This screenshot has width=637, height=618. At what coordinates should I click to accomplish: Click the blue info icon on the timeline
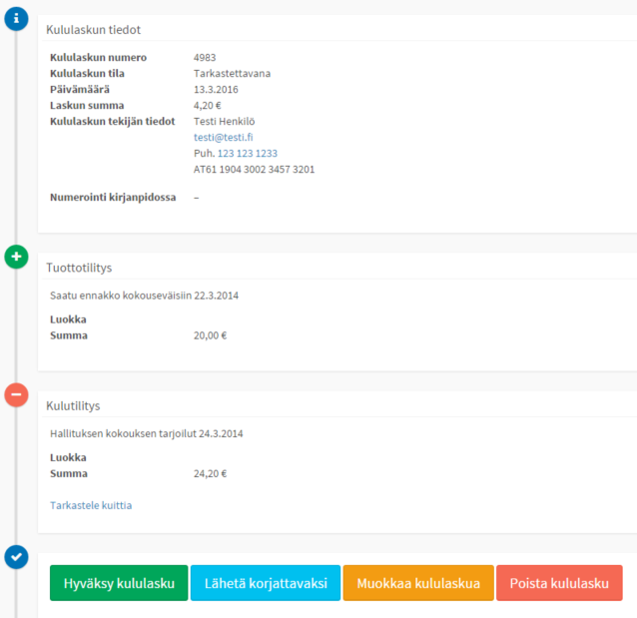(x=16, y=18)
